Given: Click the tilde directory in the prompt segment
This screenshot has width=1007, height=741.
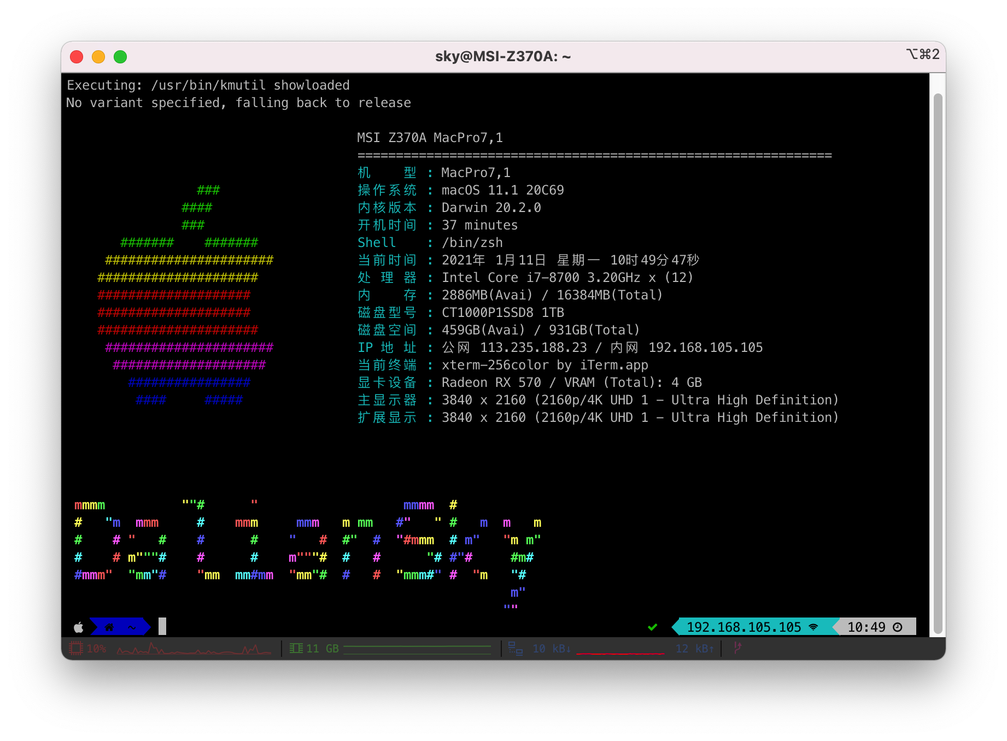Looking at the screenshot, I should [x=132, y=627].
